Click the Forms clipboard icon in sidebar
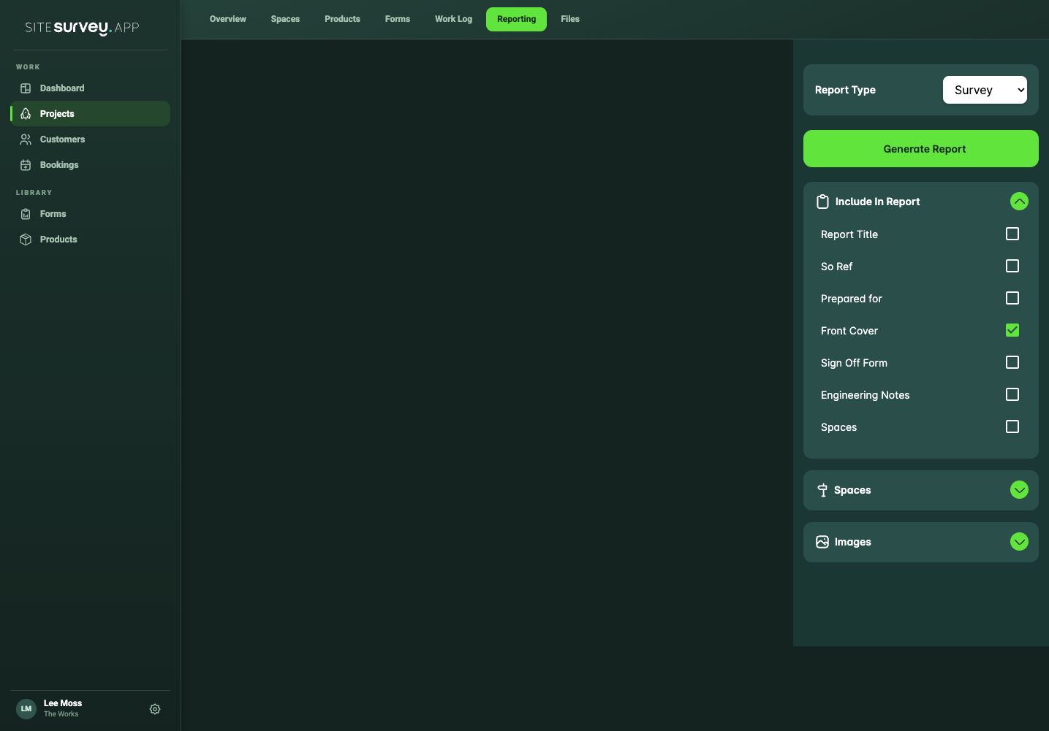This screenshot has height=731, width=1049. pyautogui.click(x=26, y=214)
